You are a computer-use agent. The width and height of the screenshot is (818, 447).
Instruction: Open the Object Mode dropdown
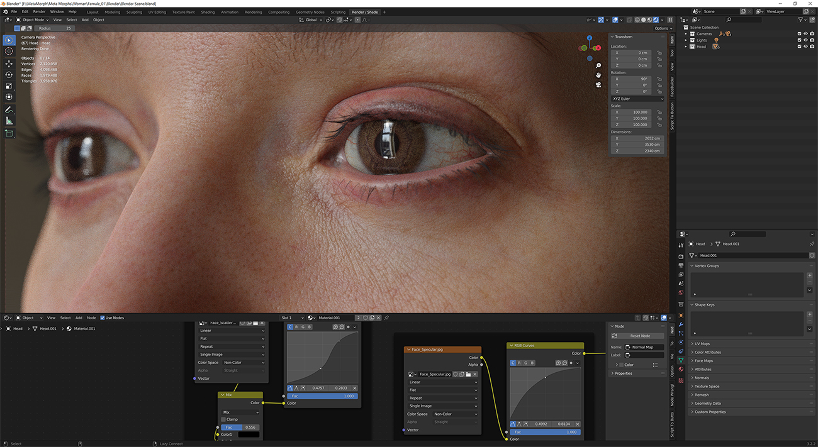(x=31, y=19)
